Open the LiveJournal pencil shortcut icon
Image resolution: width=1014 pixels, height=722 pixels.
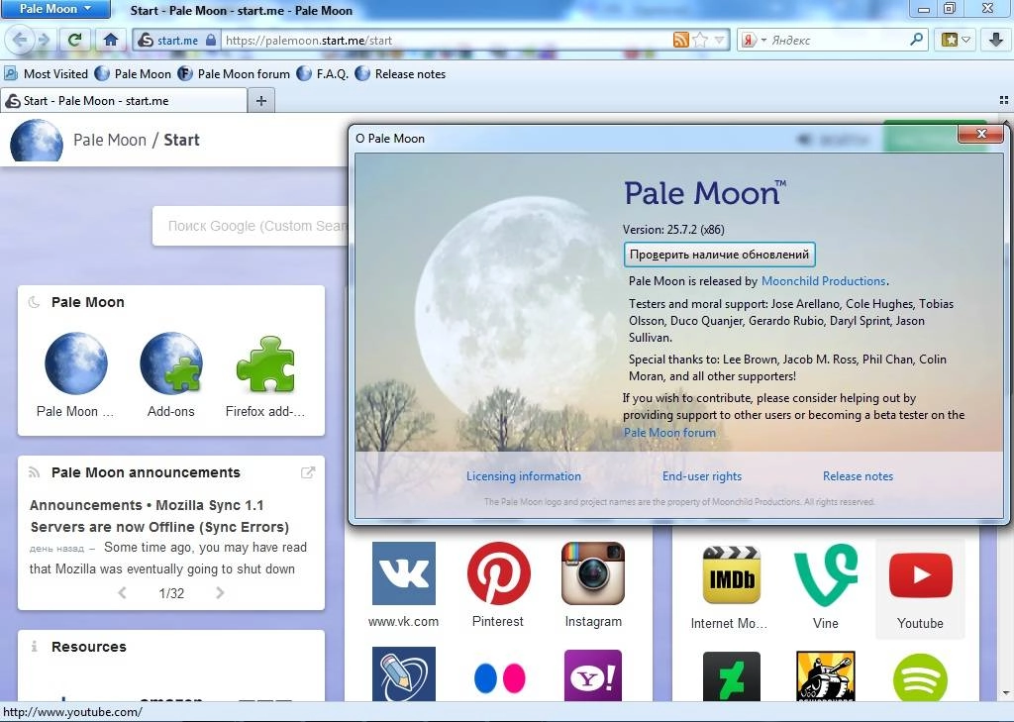(404, 674)
